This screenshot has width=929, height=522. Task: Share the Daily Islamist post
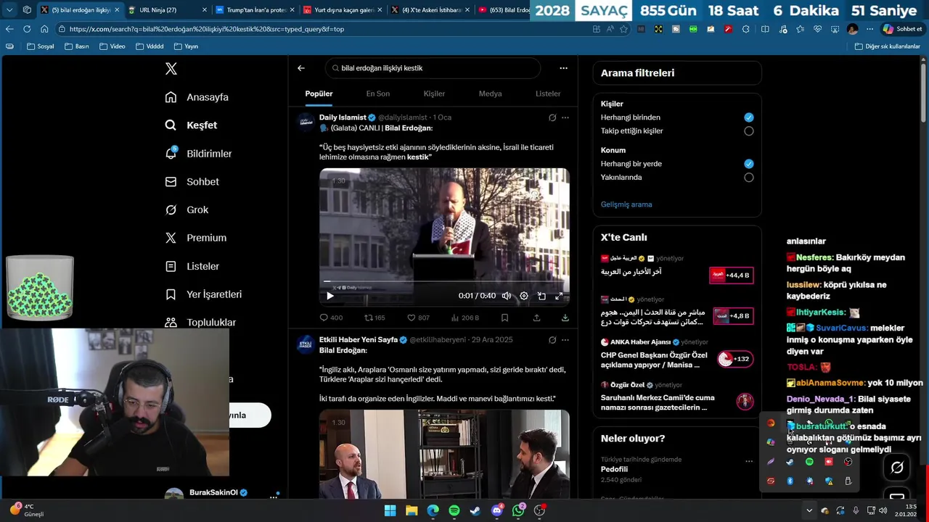536,318
